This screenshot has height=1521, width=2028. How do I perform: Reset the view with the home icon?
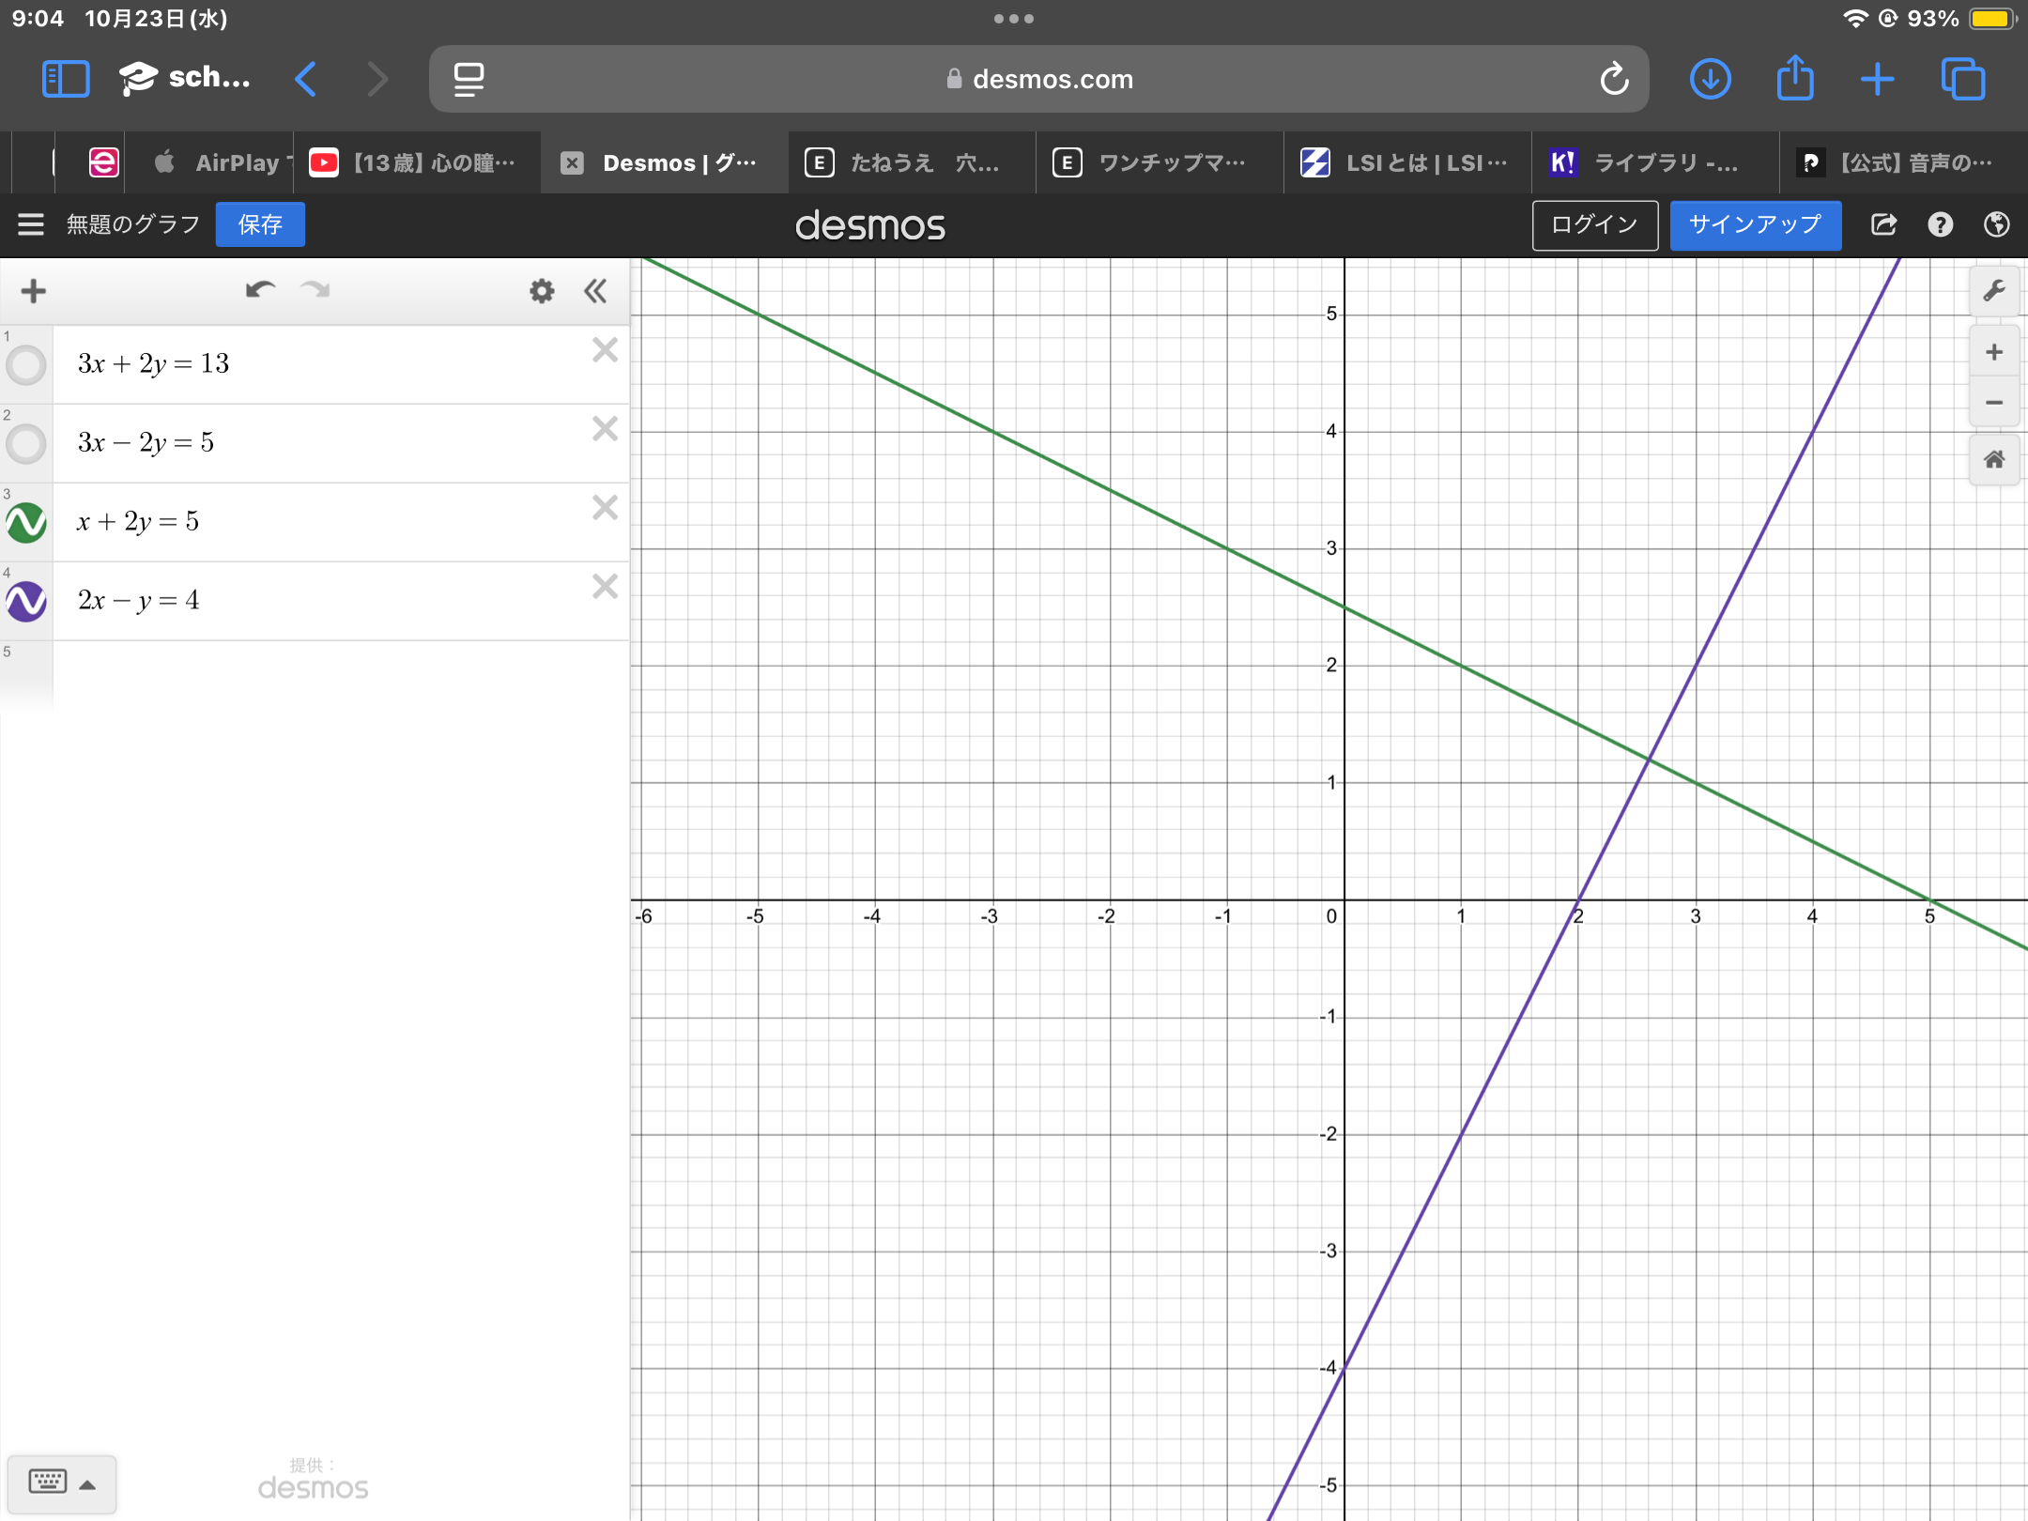point(1993,459)
